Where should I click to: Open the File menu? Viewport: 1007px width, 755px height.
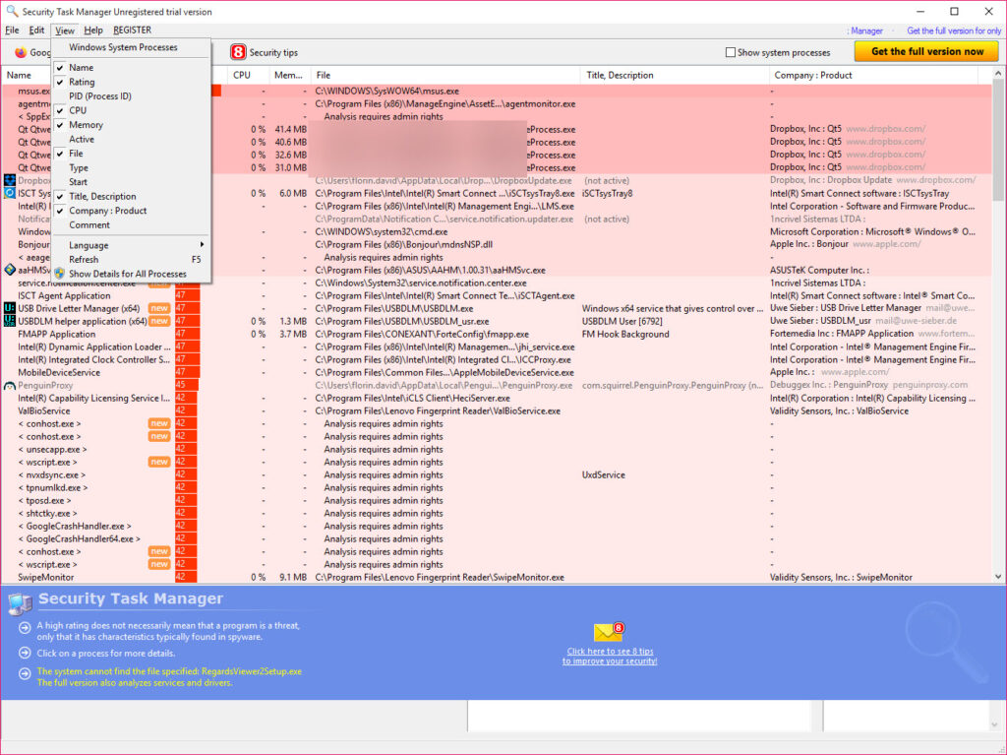pos(12,31)
